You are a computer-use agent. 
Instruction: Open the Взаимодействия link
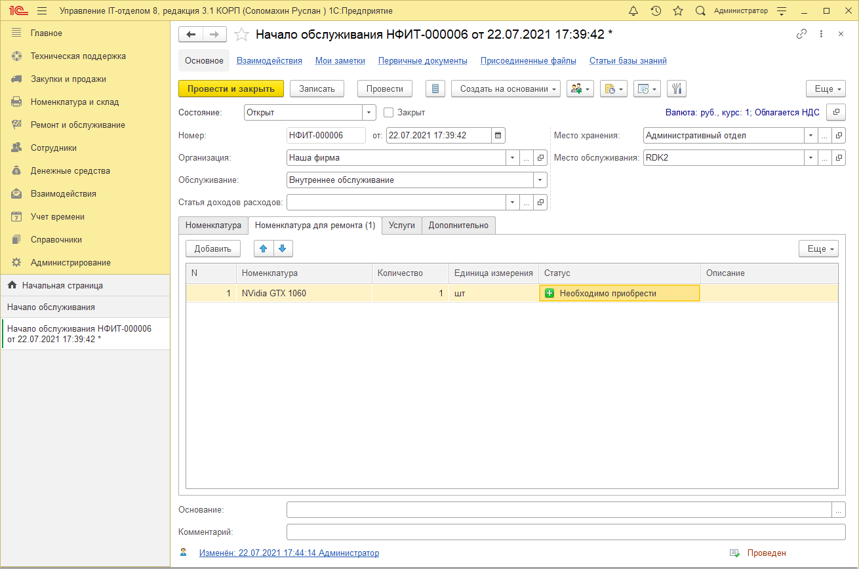(x=269, y=60)
